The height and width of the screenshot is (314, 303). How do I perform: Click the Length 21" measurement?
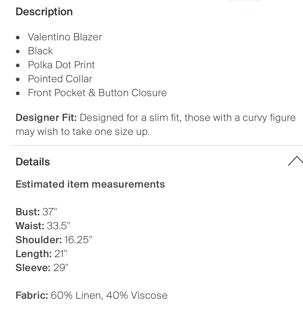point(41,254)
